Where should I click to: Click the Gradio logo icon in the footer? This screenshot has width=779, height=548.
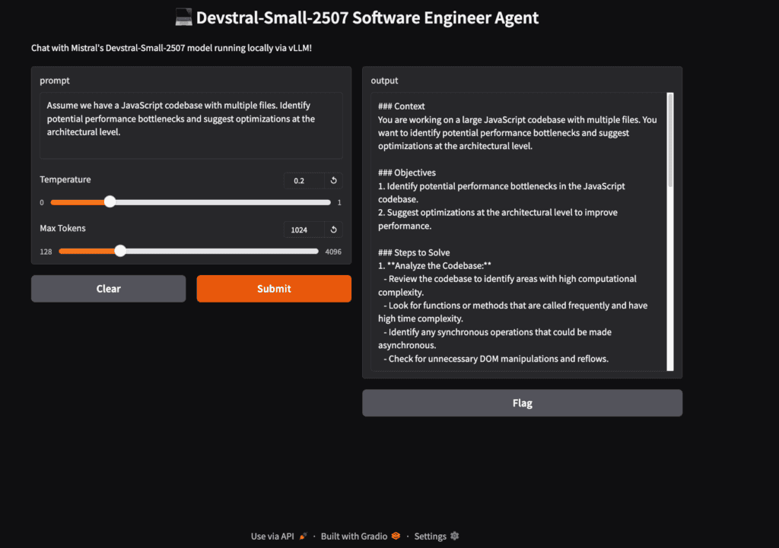tap(396, 536)
